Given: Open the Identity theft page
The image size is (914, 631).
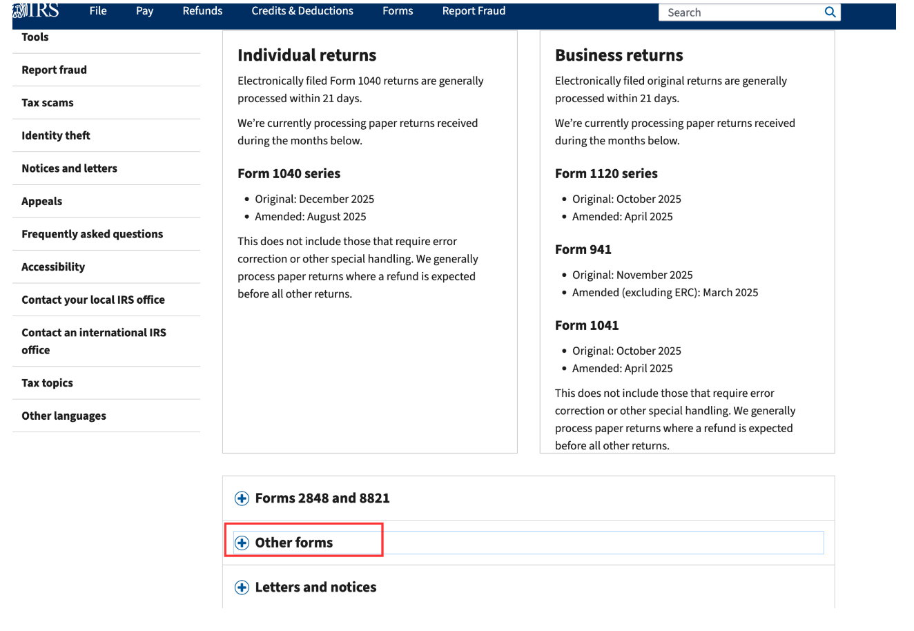Looking at the screenshot, I should point(56,135).
